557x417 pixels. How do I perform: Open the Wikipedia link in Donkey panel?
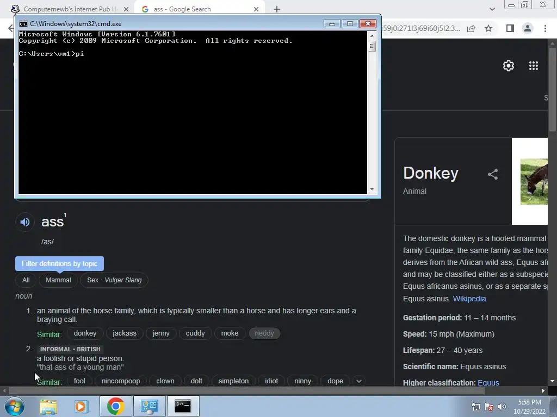(x=469, y=299)
